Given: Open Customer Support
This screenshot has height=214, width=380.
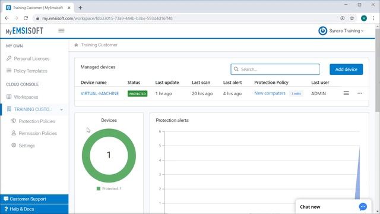Looking at the screenshot, I should coord(34,199).
